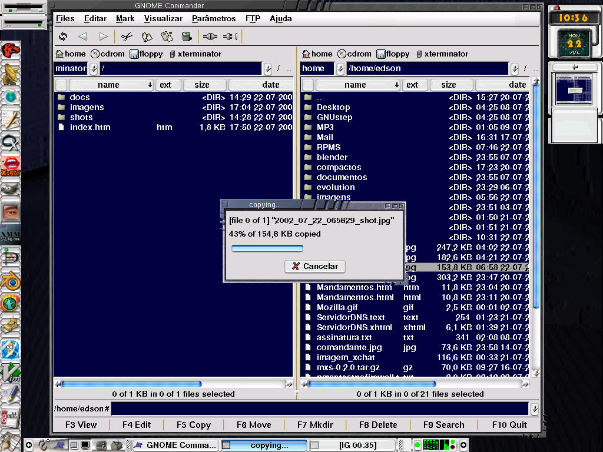This screenshot has width=603, height=452.
Task: Click the refresh icon in the toolbar
Action: click(63, 36)
